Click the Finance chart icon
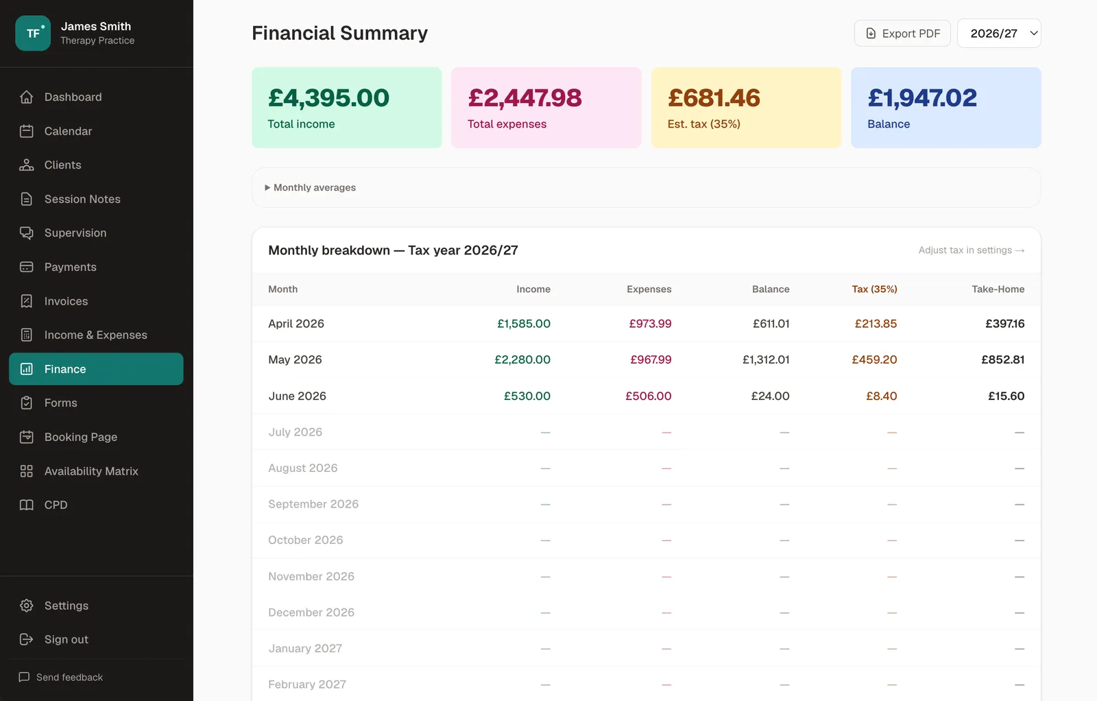 coord(27,369)
